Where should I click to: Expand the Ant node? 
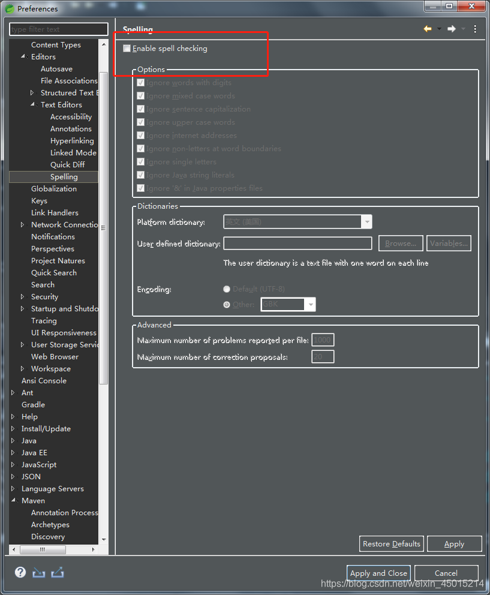tap(13, 392)
